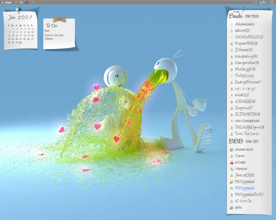
Task: Select buddy sCRAGGS06
Action: 245,101
